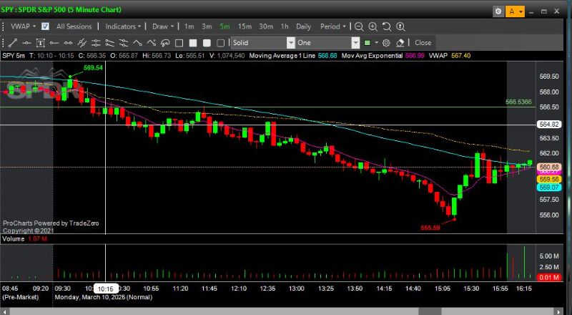572x315 pixels.
Task: Expand the Indicators dropdown
Action: click(123, 26)
